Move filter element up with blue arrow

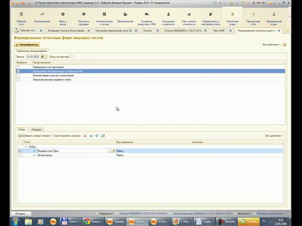pos(91,136)
